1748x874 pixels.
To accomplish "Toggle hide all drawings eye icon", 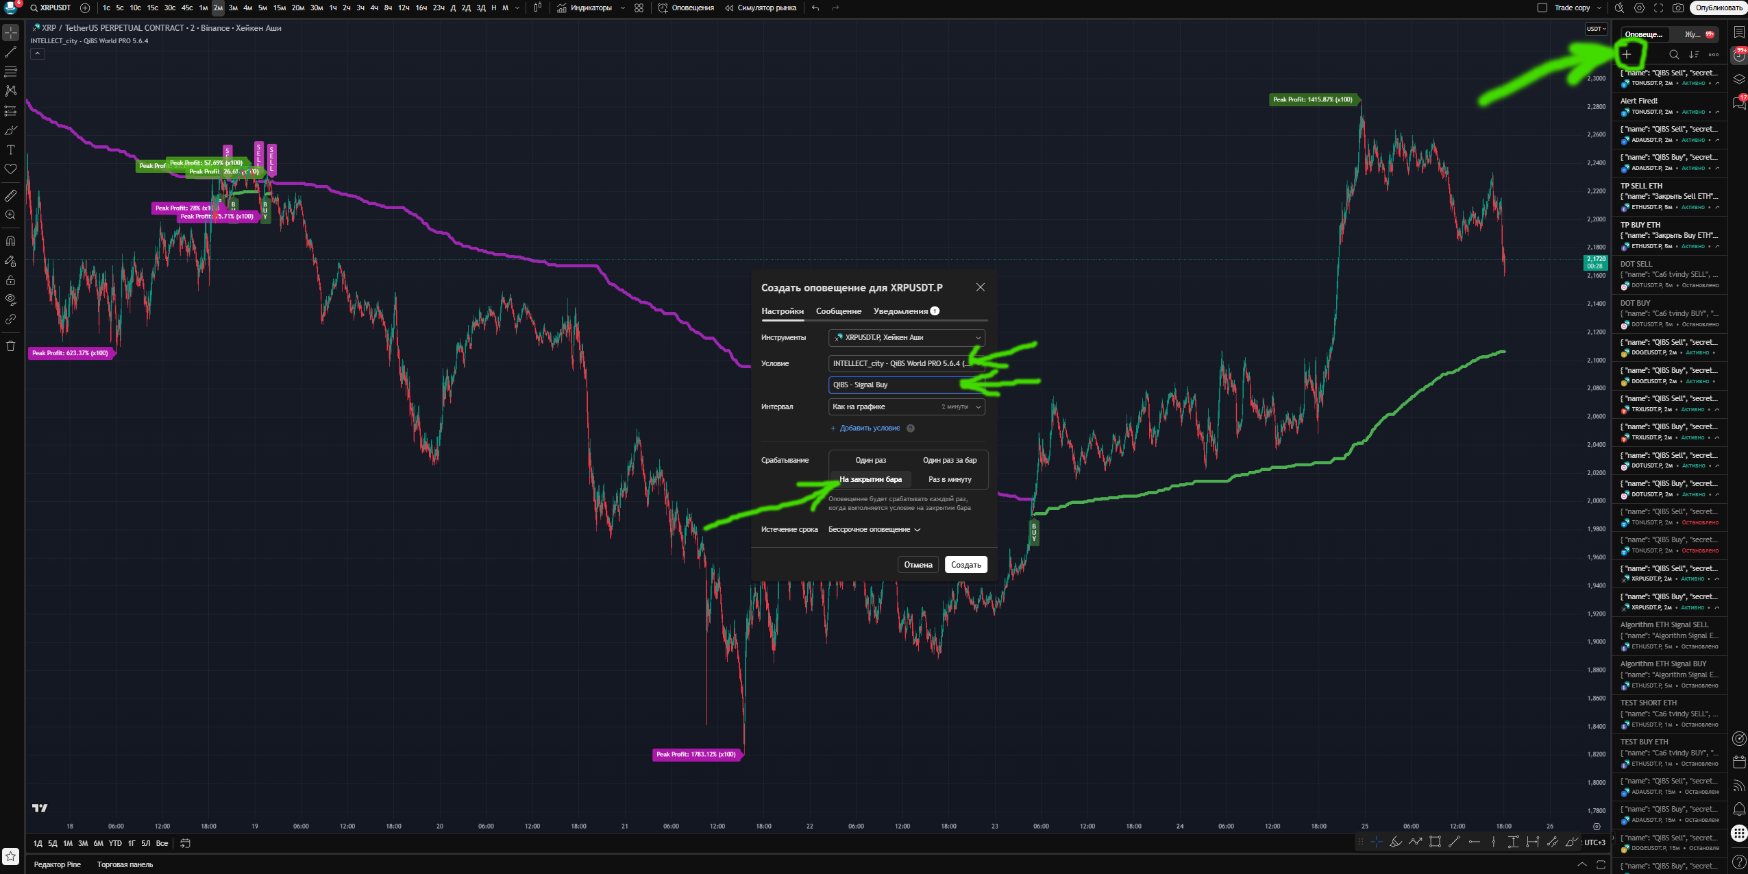I will point(11,300).
